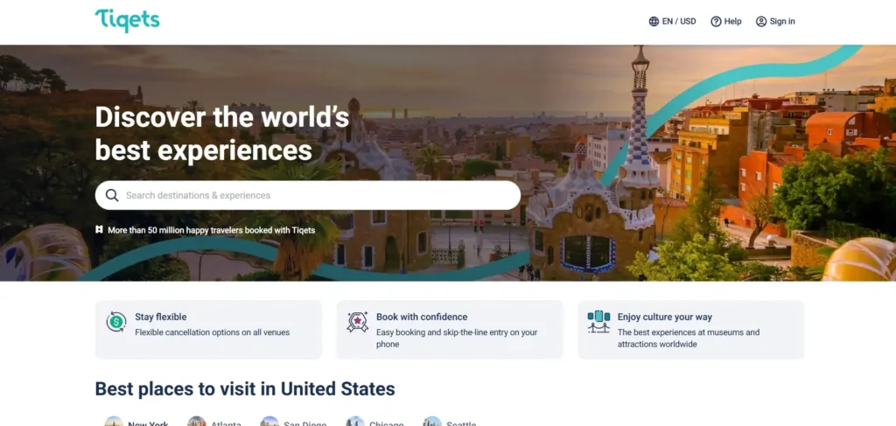The image size is (896, 426).
Task: Select the Enjoy culture your way icon
Action: pyautogui.click(x=598, y=322)
